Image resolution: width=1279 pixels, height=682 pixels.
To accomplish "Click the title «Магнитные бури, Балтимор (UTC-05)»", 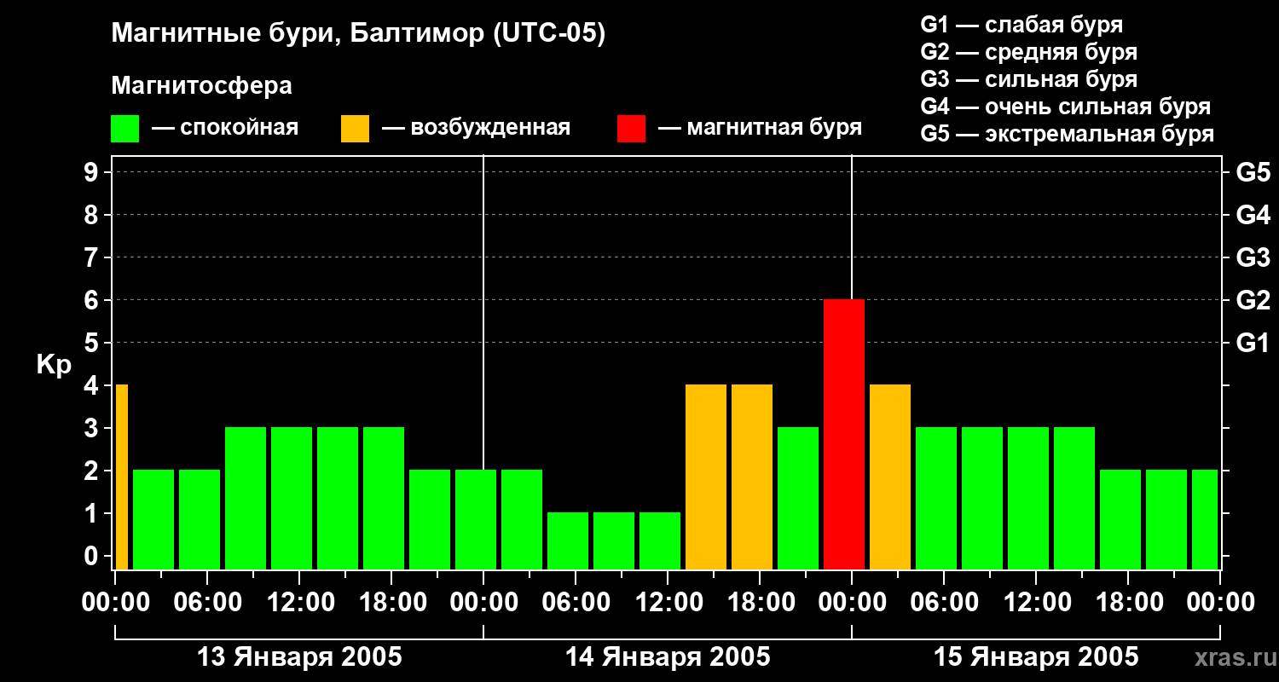I will click(x=358, y=34).
